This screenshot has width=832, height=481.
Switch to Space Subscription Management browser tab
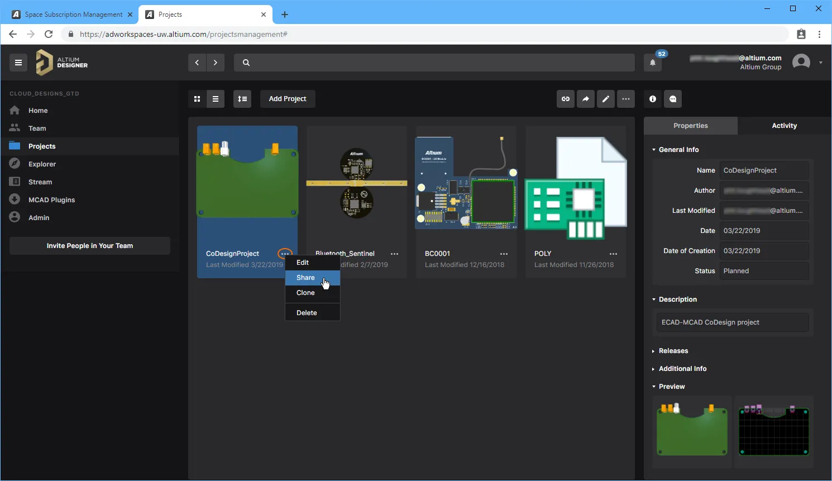[73, 15]
